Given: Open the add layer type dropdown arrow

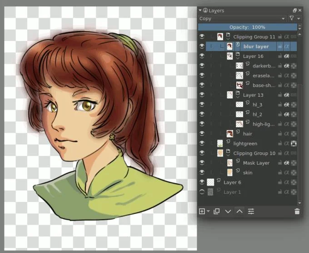Looking at the screenshot, I should pos(208,212).
